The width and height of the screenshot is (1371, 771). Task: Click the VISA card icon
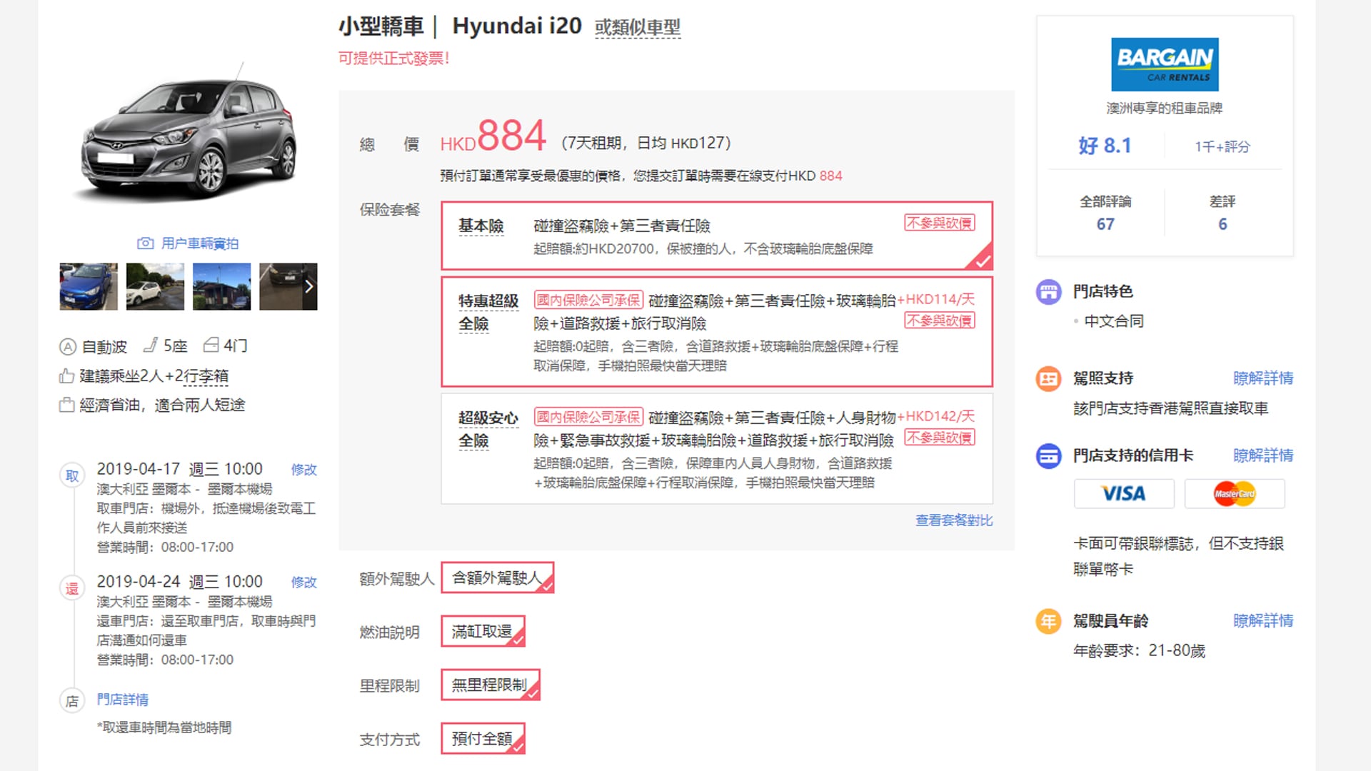click(1123, 493)
